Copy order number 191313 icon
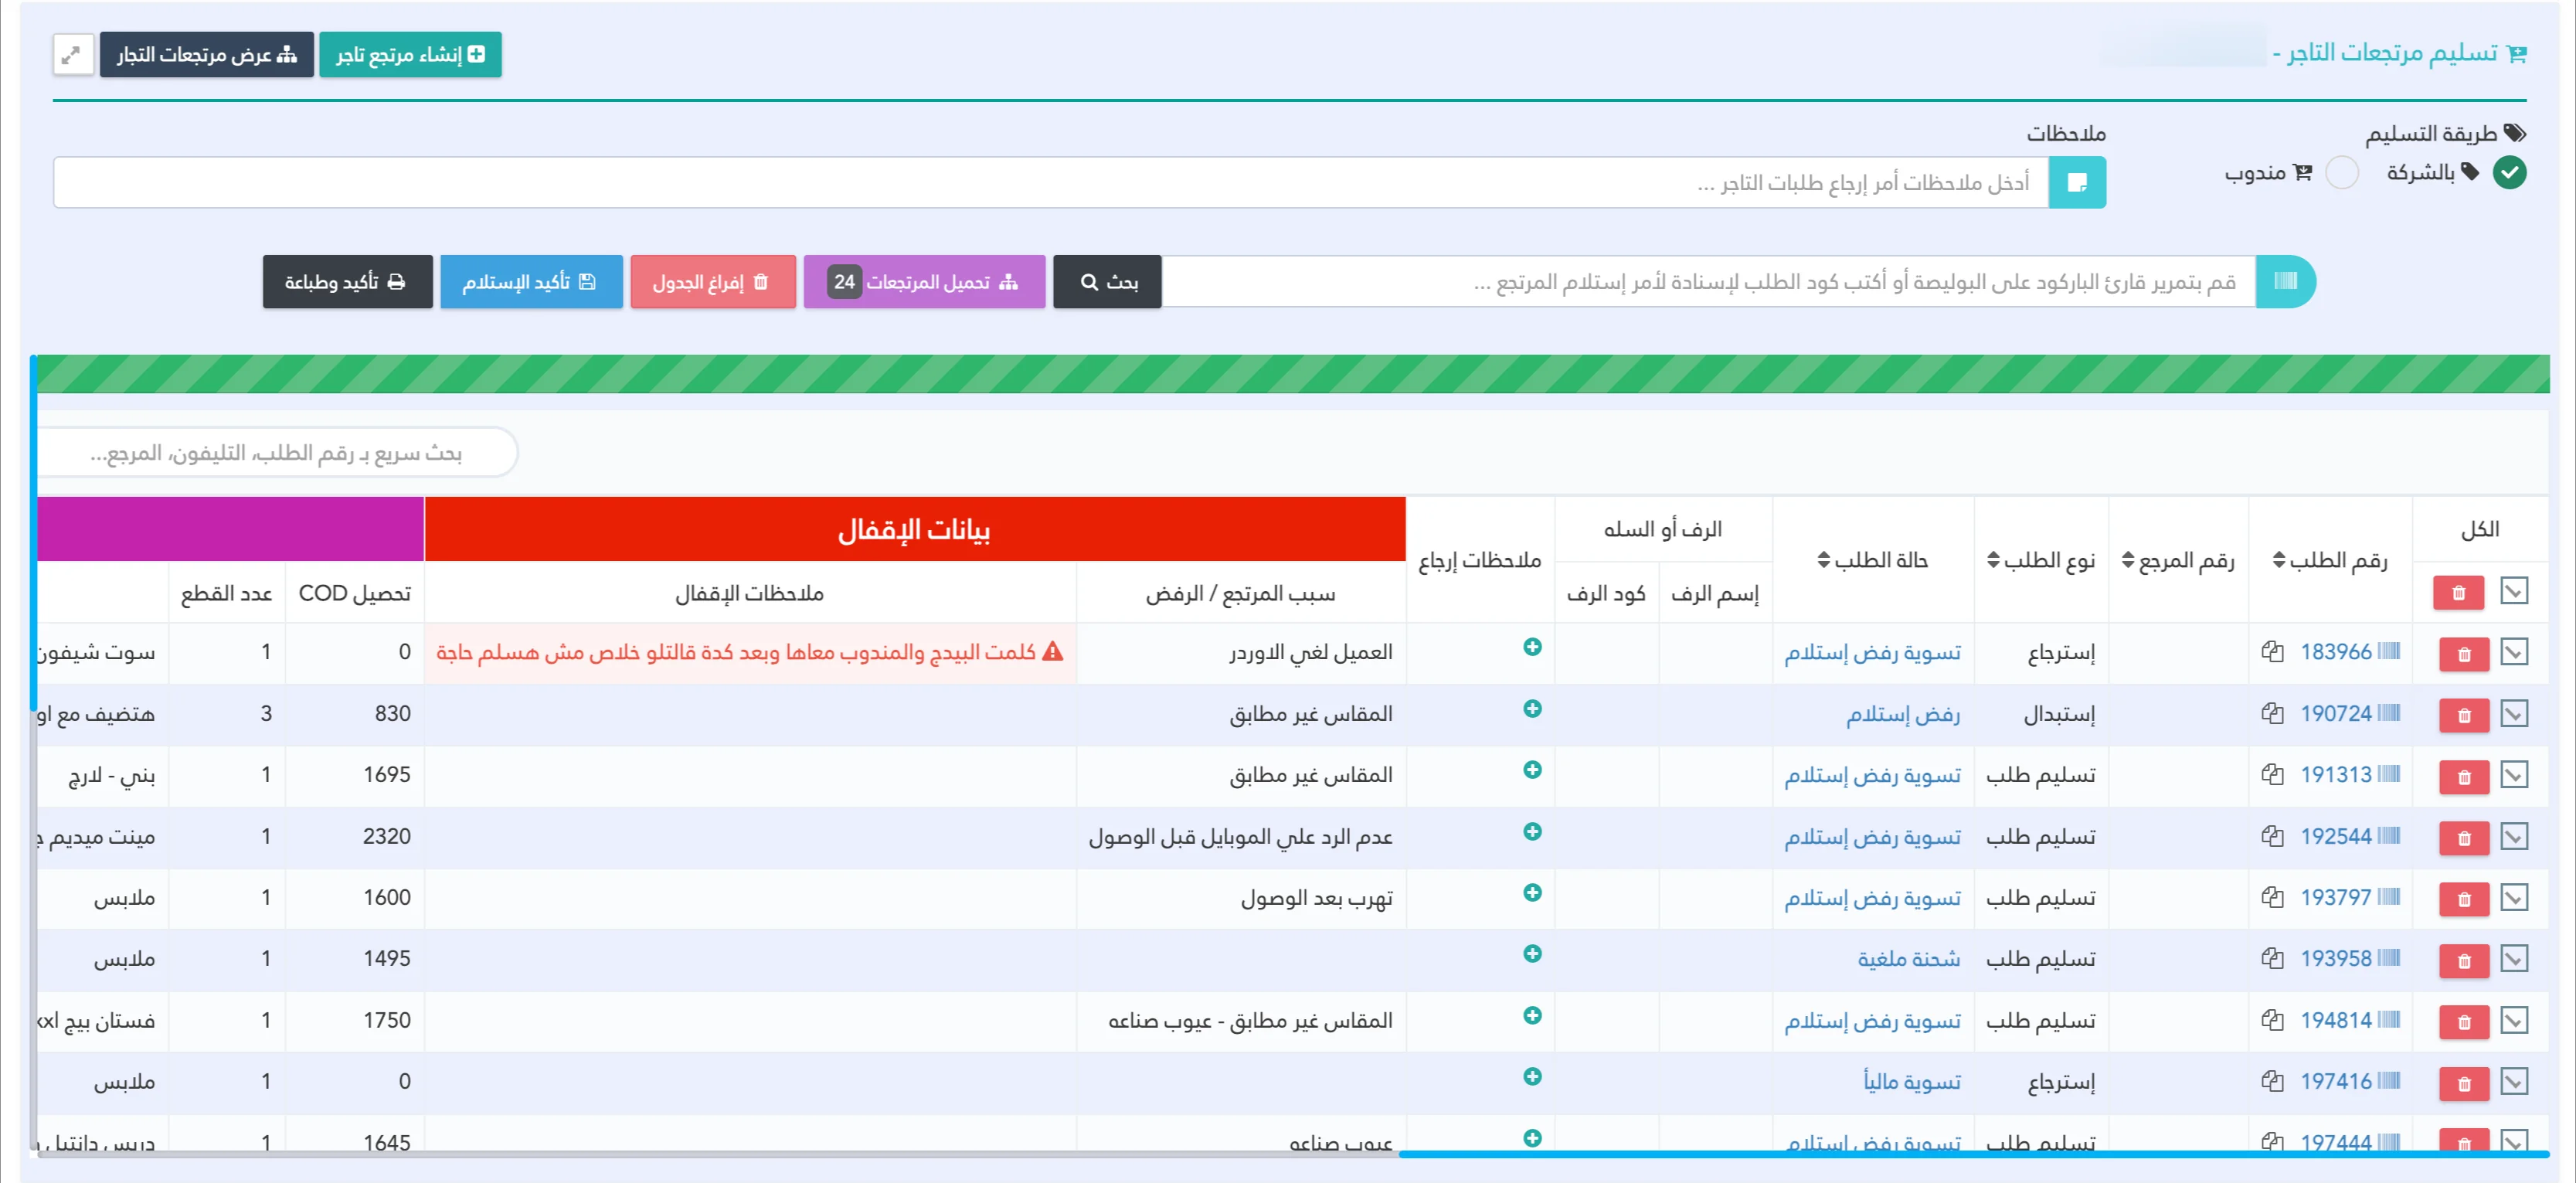The image size is (2576, 1183). tap(2272, 774)
